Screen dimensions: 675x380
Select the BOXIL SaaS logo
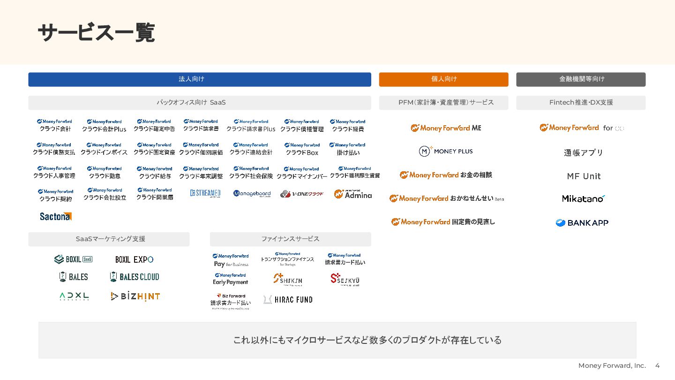(73, 259)
